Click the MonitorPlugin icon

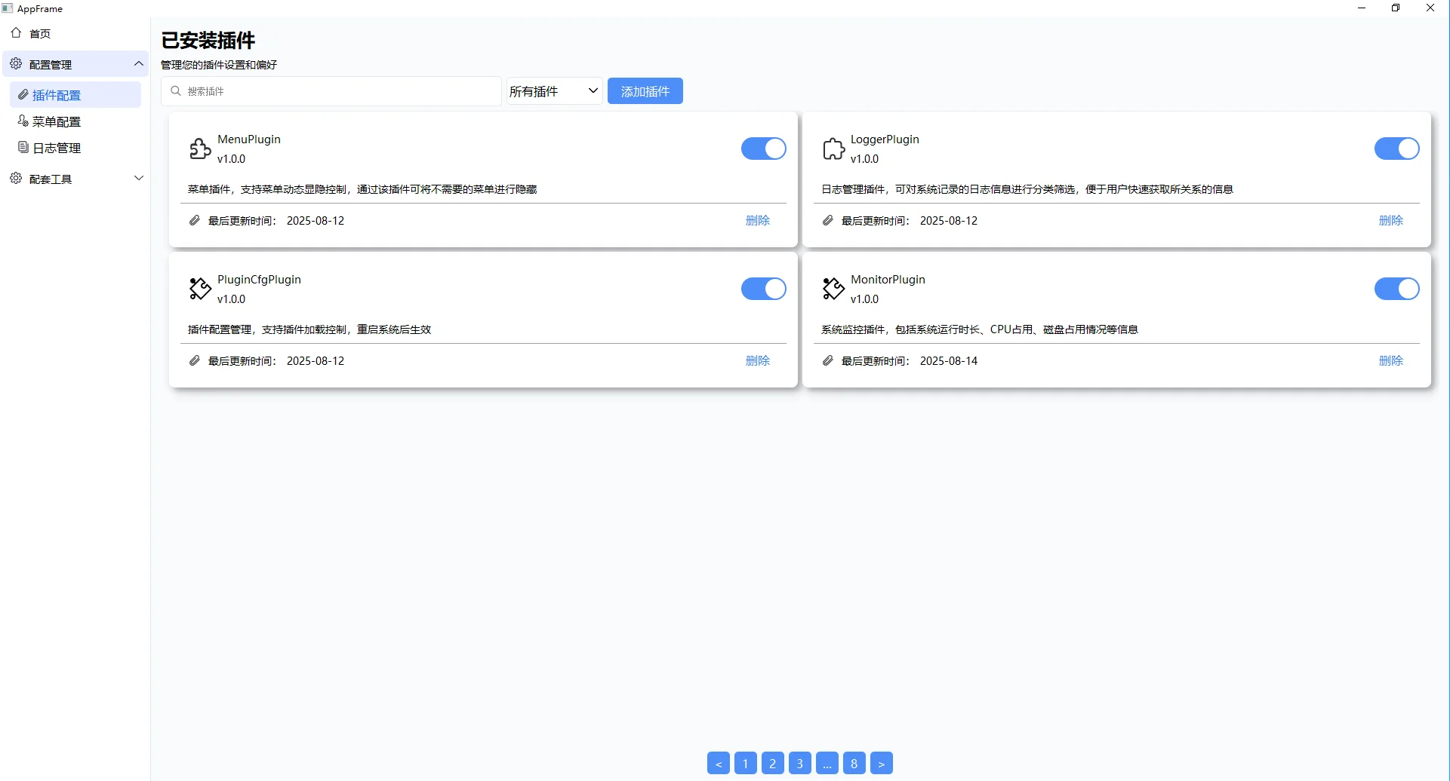click(833, 289)
